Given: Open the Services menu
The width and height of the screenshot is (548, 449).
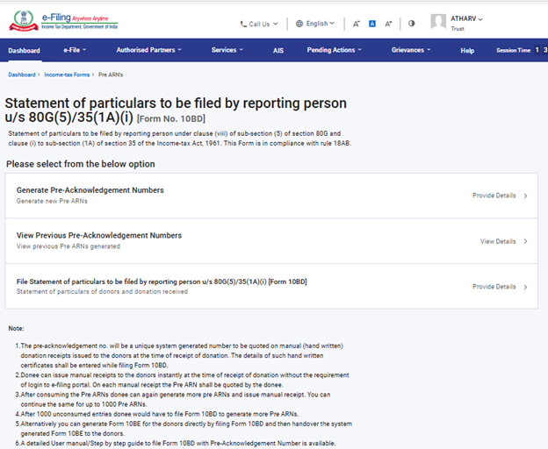Looking at the screenshot, I should click(x=227, y=50).
